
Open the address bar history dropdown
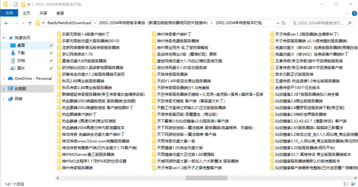tap(278, 23)
